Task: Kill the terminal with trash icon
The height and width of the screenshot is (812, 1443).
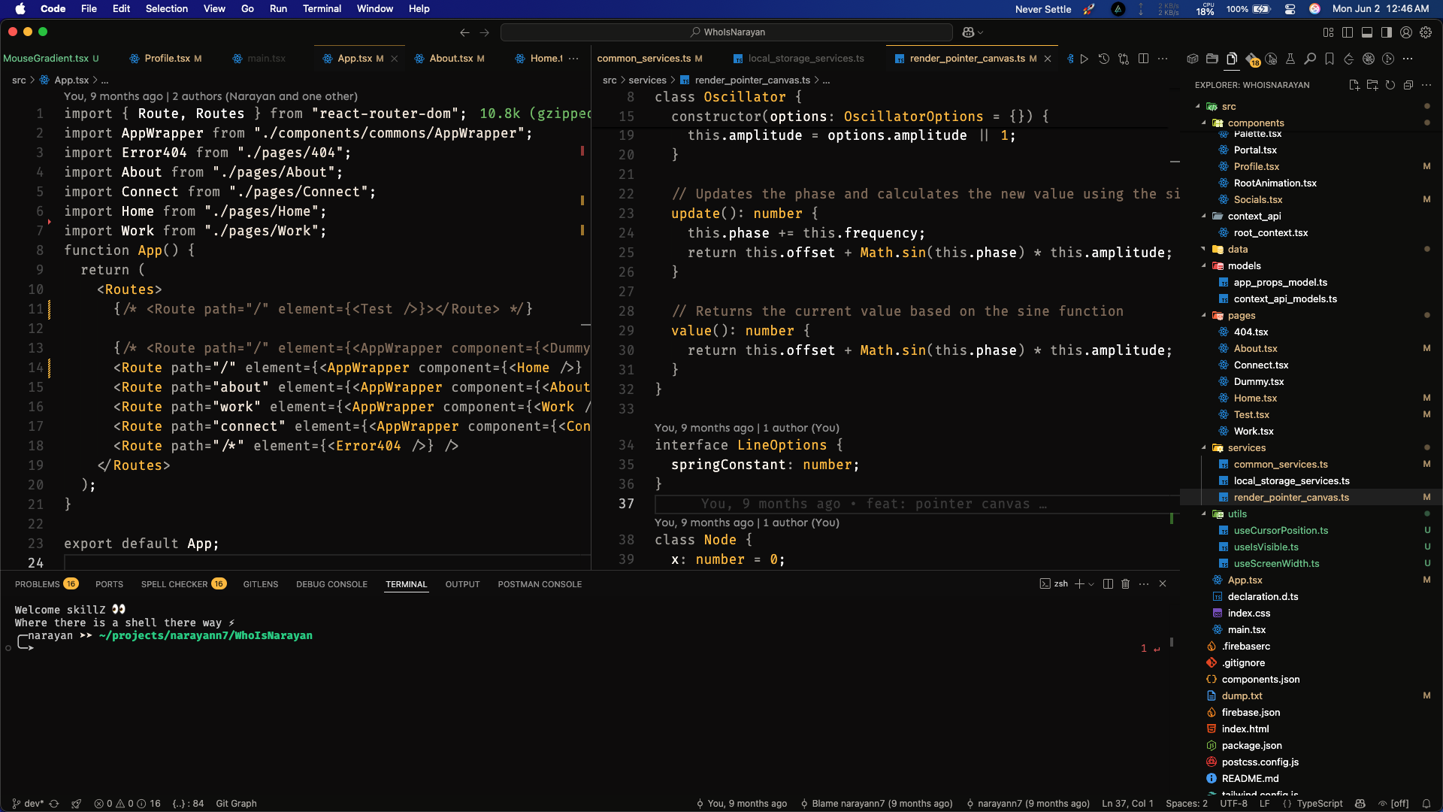Action: click(1125, 584)
